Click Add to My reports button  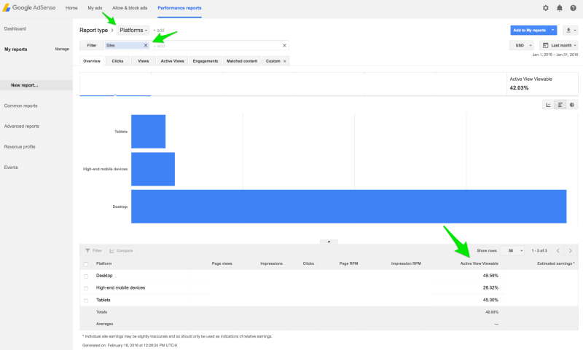click(x=529, y=31)
